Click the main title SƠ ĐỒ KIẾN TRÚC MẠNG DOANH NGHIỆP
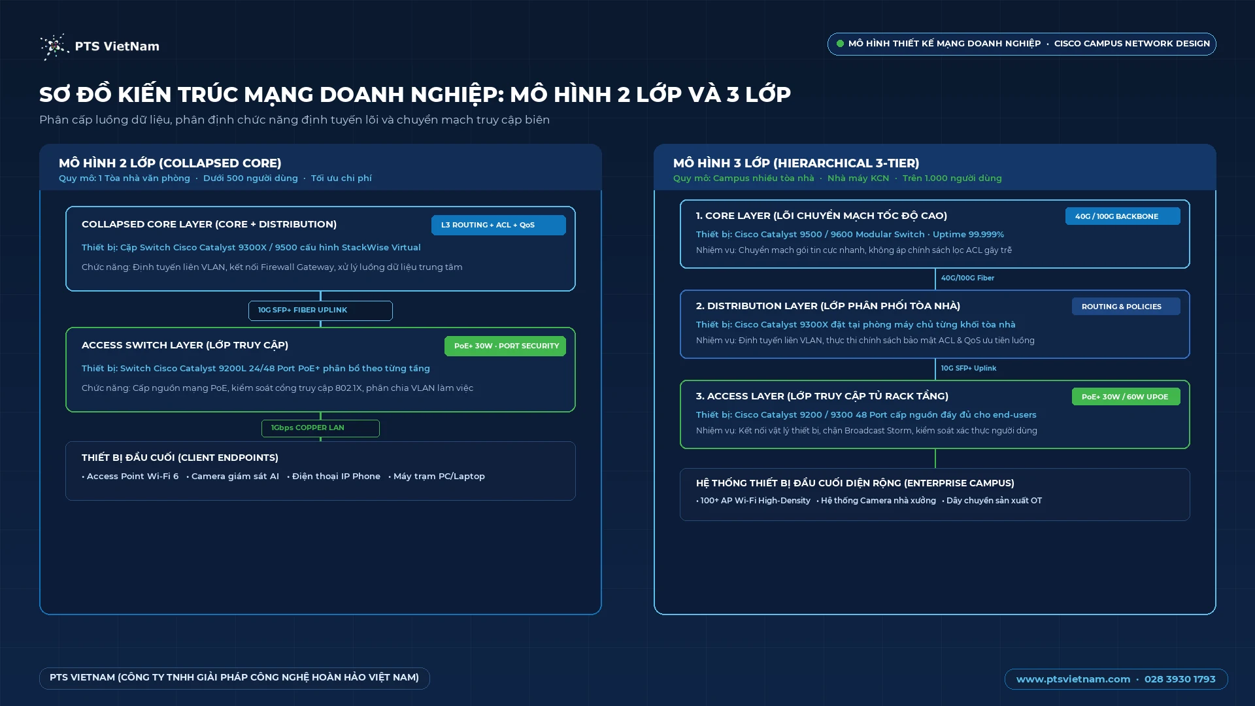This screenshot has width=1255, height=706. [x=415, y=95]
